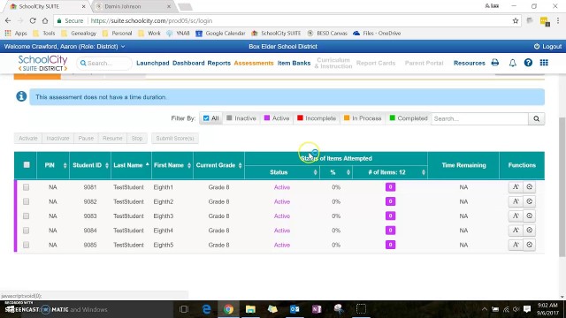
Task: Open clock icon for student 9081
Action: (x=529, y=186)
